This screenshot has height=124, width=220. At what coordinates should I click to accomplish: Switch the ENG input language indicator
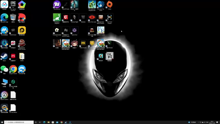point(207,122)
